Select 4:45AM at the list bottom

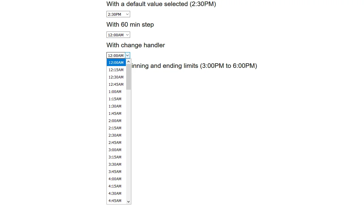[115, 201]
